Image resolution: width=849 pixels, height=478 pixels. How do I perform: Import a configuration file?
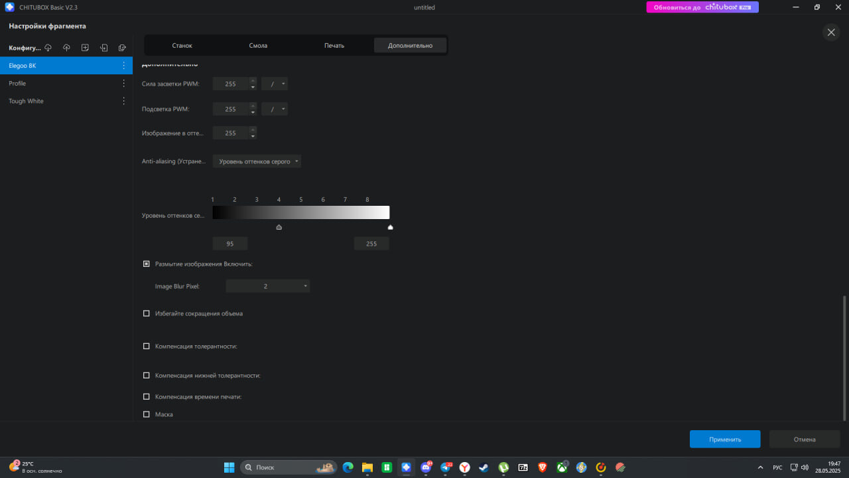click(x=103, y=48)
